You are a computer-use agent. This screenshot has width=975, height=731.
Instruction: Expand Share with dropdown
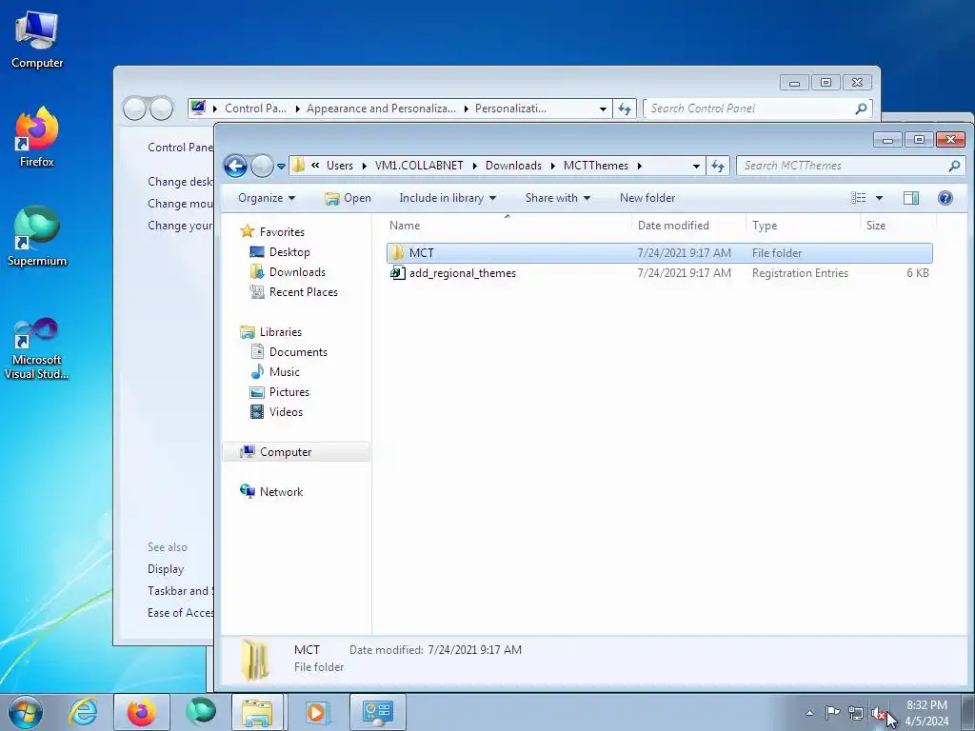pyautogui.click(x=557, y=198)
